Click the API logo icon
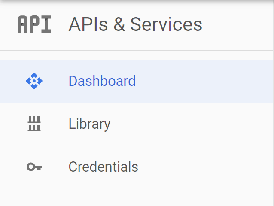This screenshot has height=206, width=274. click(34, 24)
